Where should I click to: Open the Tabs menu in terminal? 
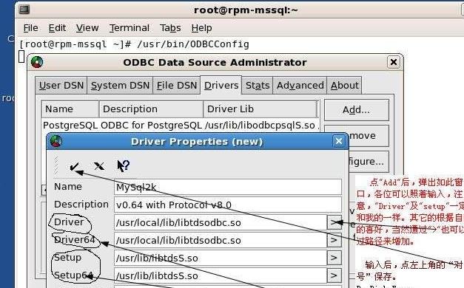pyautogui.click(x=170, y=28)
